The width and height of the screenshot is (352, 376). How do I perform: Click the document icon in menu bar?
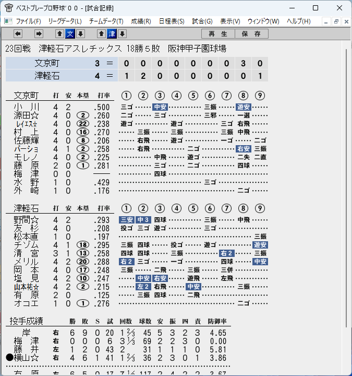tap(8, 21)
